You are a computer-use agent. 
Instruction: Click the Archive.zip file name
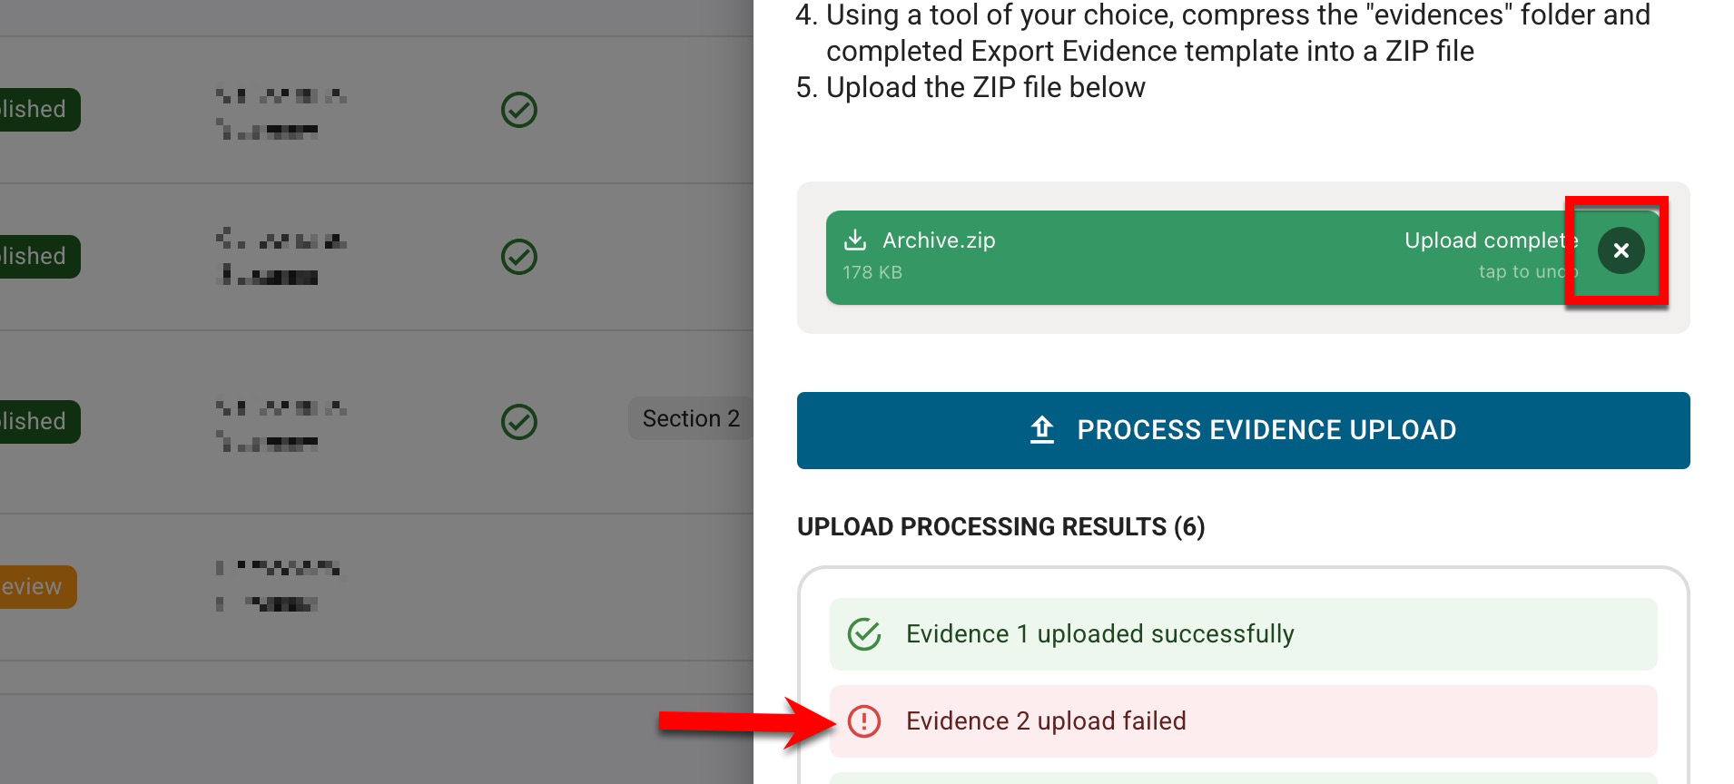(x=939, y=240)
